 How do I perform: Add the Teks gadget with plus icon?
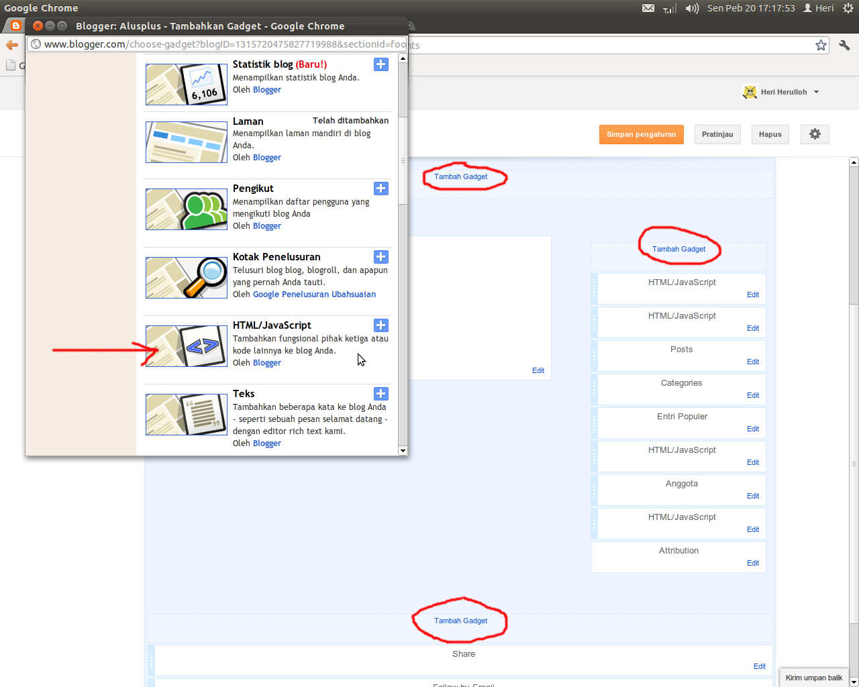click(x=381, y=394)
